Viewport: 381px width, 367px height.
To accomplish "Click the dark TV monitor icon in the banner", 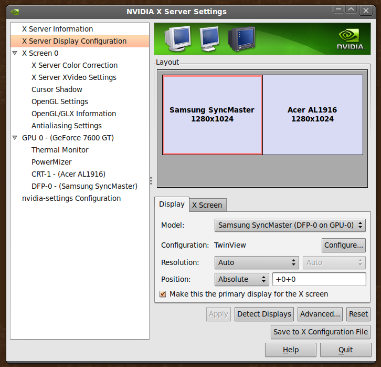I will [x=241, y=38].
